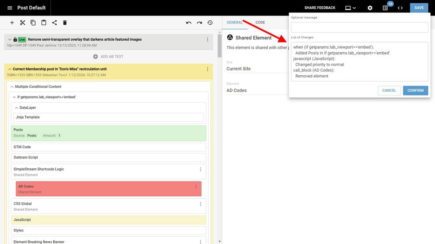Open the hamburger main menu
Image resolution: width=435 pixels, height=244 pixels.
tap(10, 8)
